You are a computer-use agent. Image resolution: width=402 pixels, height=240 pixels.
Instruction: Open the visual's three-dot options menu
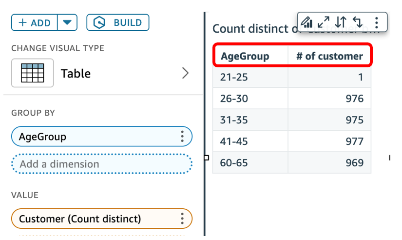tap(376, 22)
